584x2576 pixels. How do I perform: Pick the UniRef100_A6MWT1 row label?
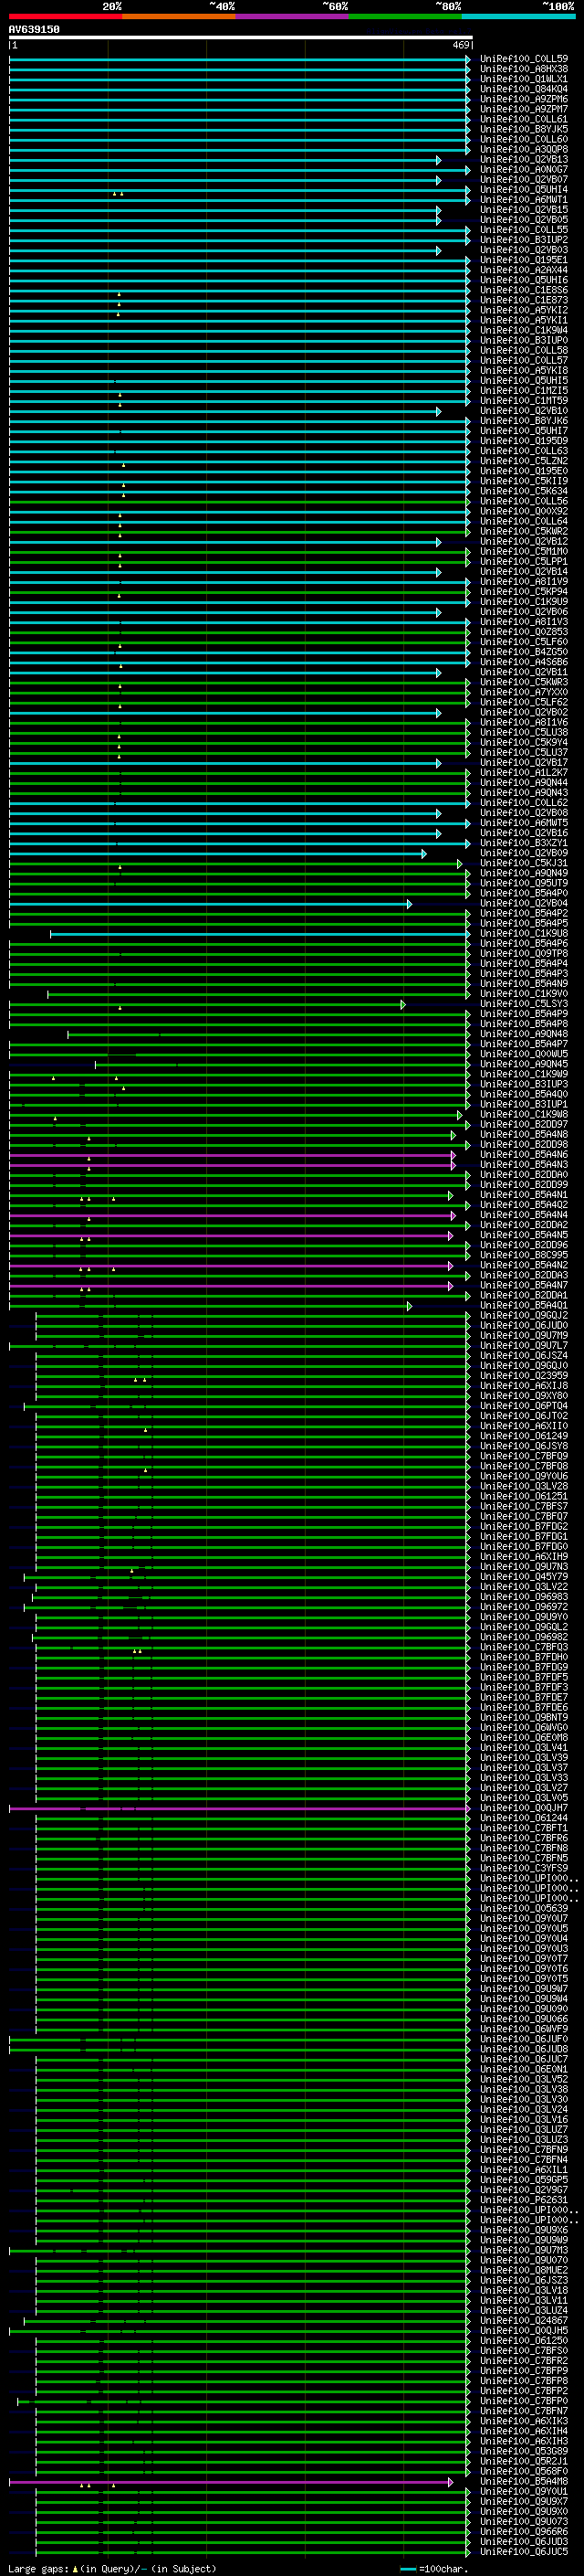pyautogui.click(x=524, y=200)
